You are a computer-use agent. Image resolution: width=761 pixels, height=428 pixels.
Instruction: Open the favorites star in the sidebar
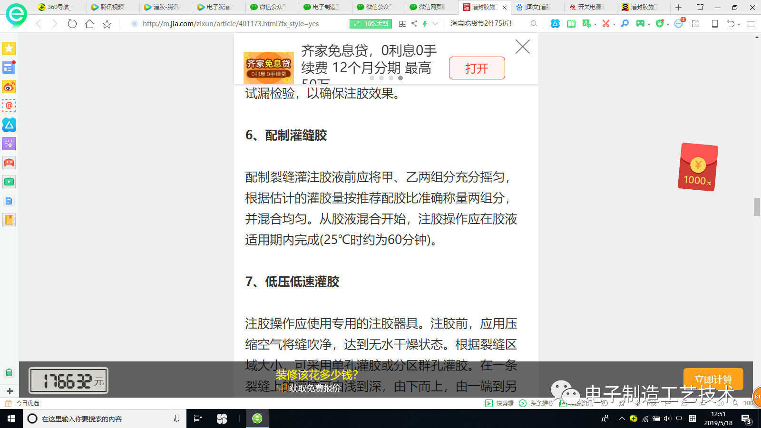tap(9, 49)
